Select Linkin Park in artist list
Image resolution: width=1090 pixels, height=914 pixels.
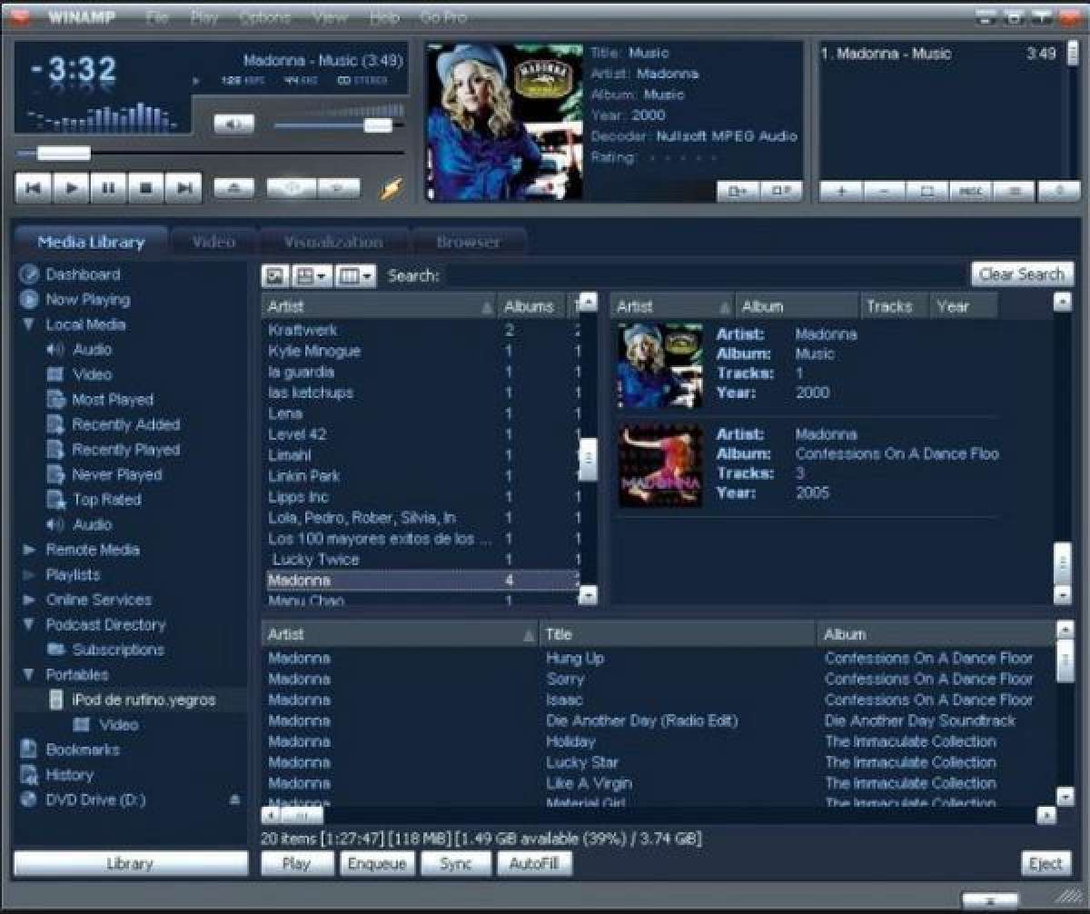coord(303,476)
